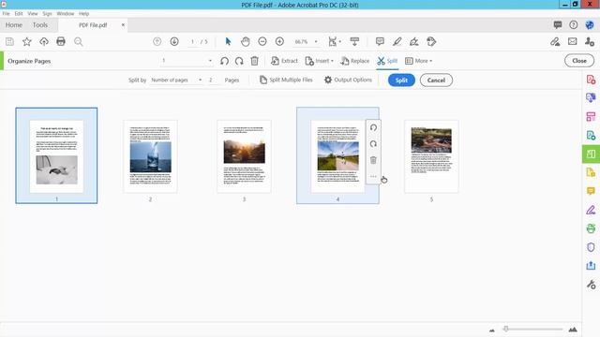Click the blue Split button
Screen dimensions: 600x337
coord(401,81)
